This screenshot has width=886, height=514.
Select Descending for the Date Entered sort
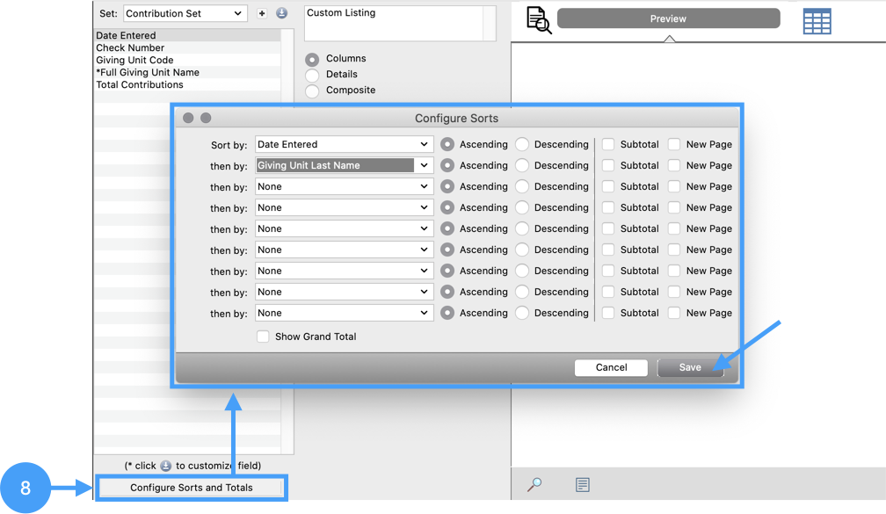(522, 144)
